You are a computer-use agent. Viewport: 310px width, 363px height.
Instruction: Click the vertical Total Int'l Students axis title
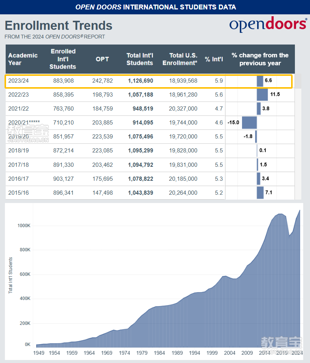(11, 275)
